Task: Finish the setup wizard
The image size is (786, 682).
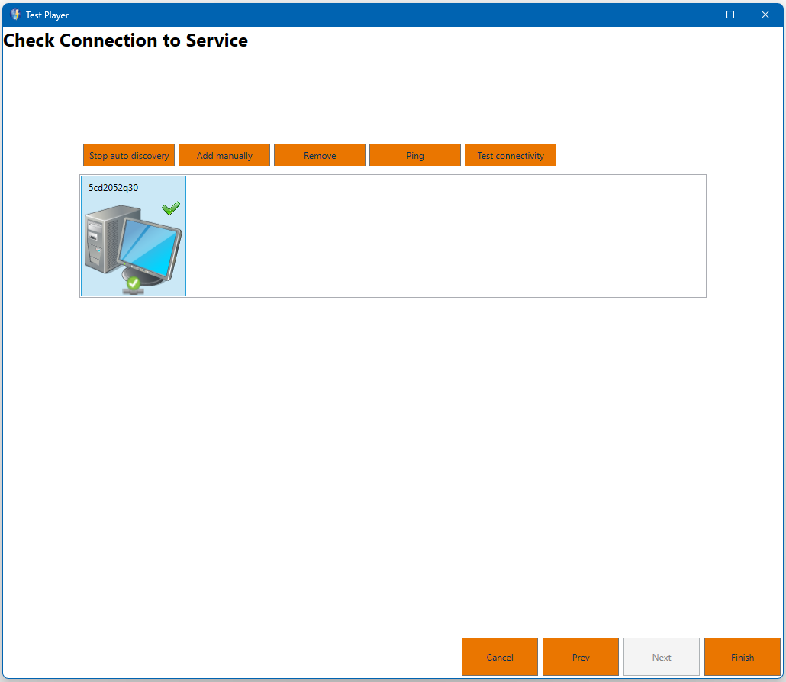Action: [x=742, y=657]
